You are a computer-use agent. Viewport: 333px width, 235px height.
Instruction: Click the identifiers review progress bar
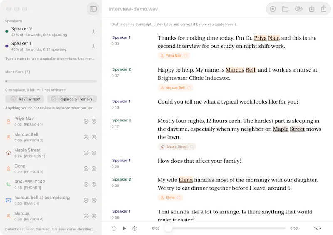pyautogui.click(x=51, y=81)
